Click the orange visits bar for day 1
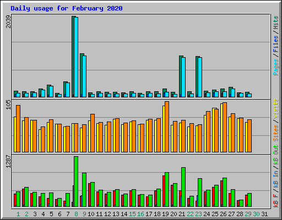 pos(18,129)
